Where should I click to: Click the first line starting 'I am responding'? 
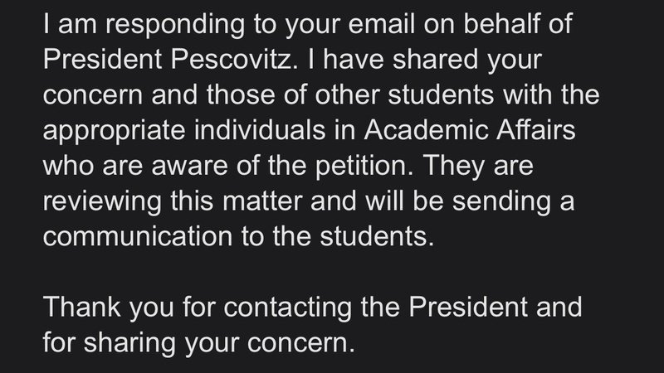[307, 32]
